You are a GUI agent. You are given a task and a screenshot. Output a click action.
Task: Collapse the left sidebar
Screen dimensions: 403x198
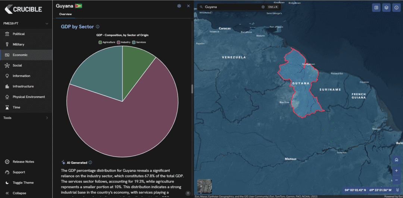click(19, 193)
